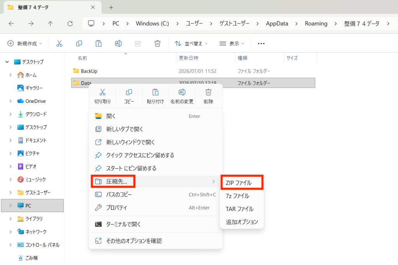
Task: Select 名前の変更 in the context menu
Action: tap(182, 96)
